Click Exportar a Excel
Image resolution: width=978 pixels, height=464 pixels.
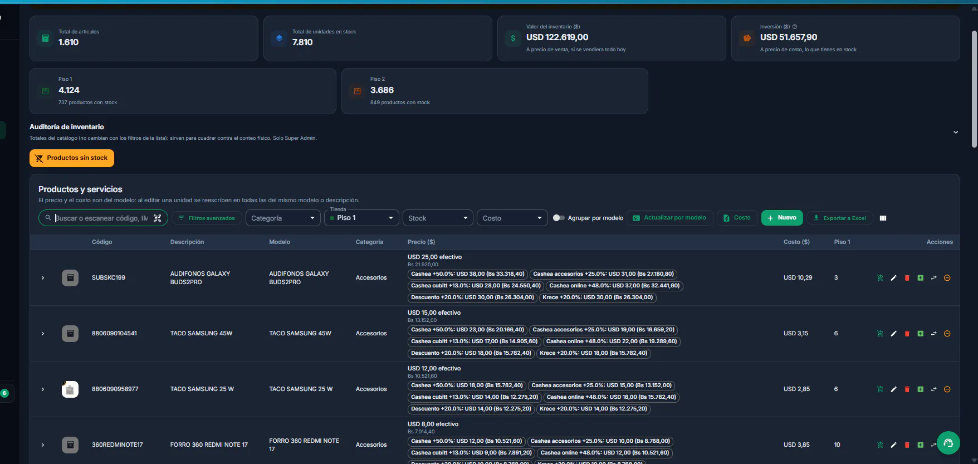(x=840, y=218)
